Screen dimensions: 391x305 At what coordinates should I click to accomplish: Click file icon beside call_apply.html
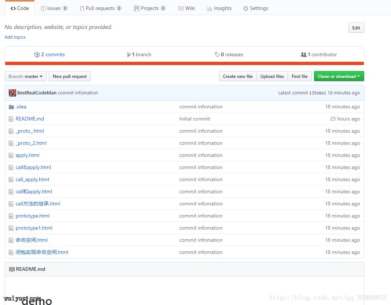(11, 180)
